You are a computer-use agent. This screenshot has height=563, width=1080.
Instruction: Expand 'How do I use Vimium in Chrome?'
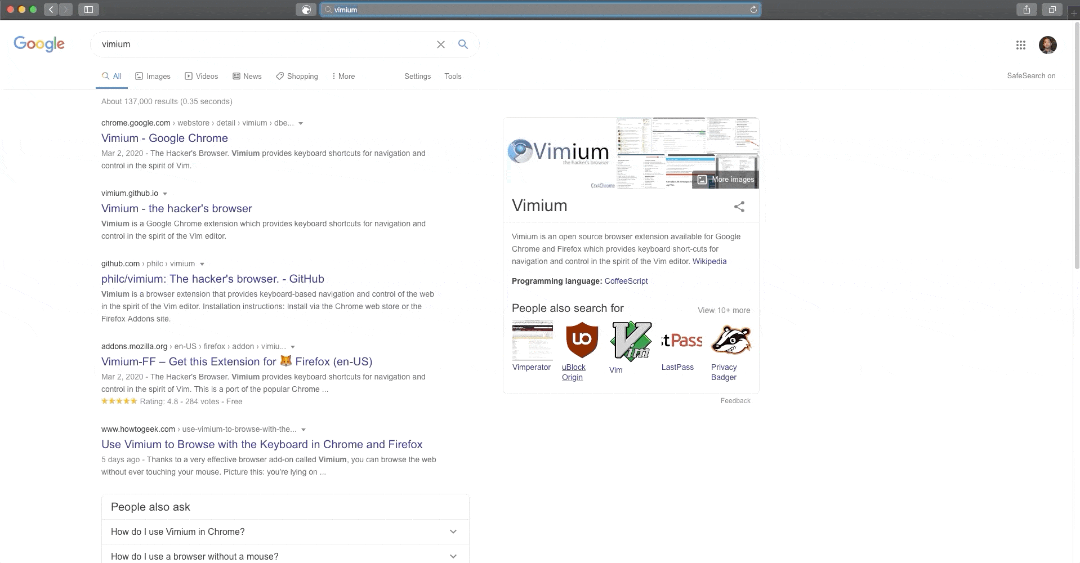click(x=285, y=531)
